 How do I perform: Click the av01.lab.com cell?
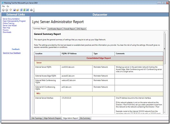(76, 88)
